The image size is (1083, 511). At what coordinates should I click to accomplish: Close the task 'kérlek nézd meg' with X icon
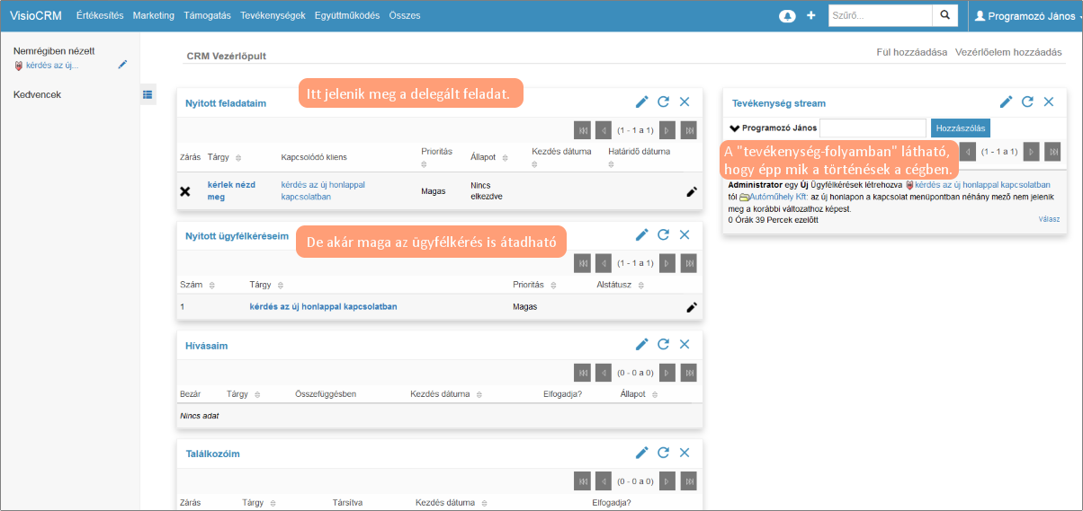tap(185, 191)
